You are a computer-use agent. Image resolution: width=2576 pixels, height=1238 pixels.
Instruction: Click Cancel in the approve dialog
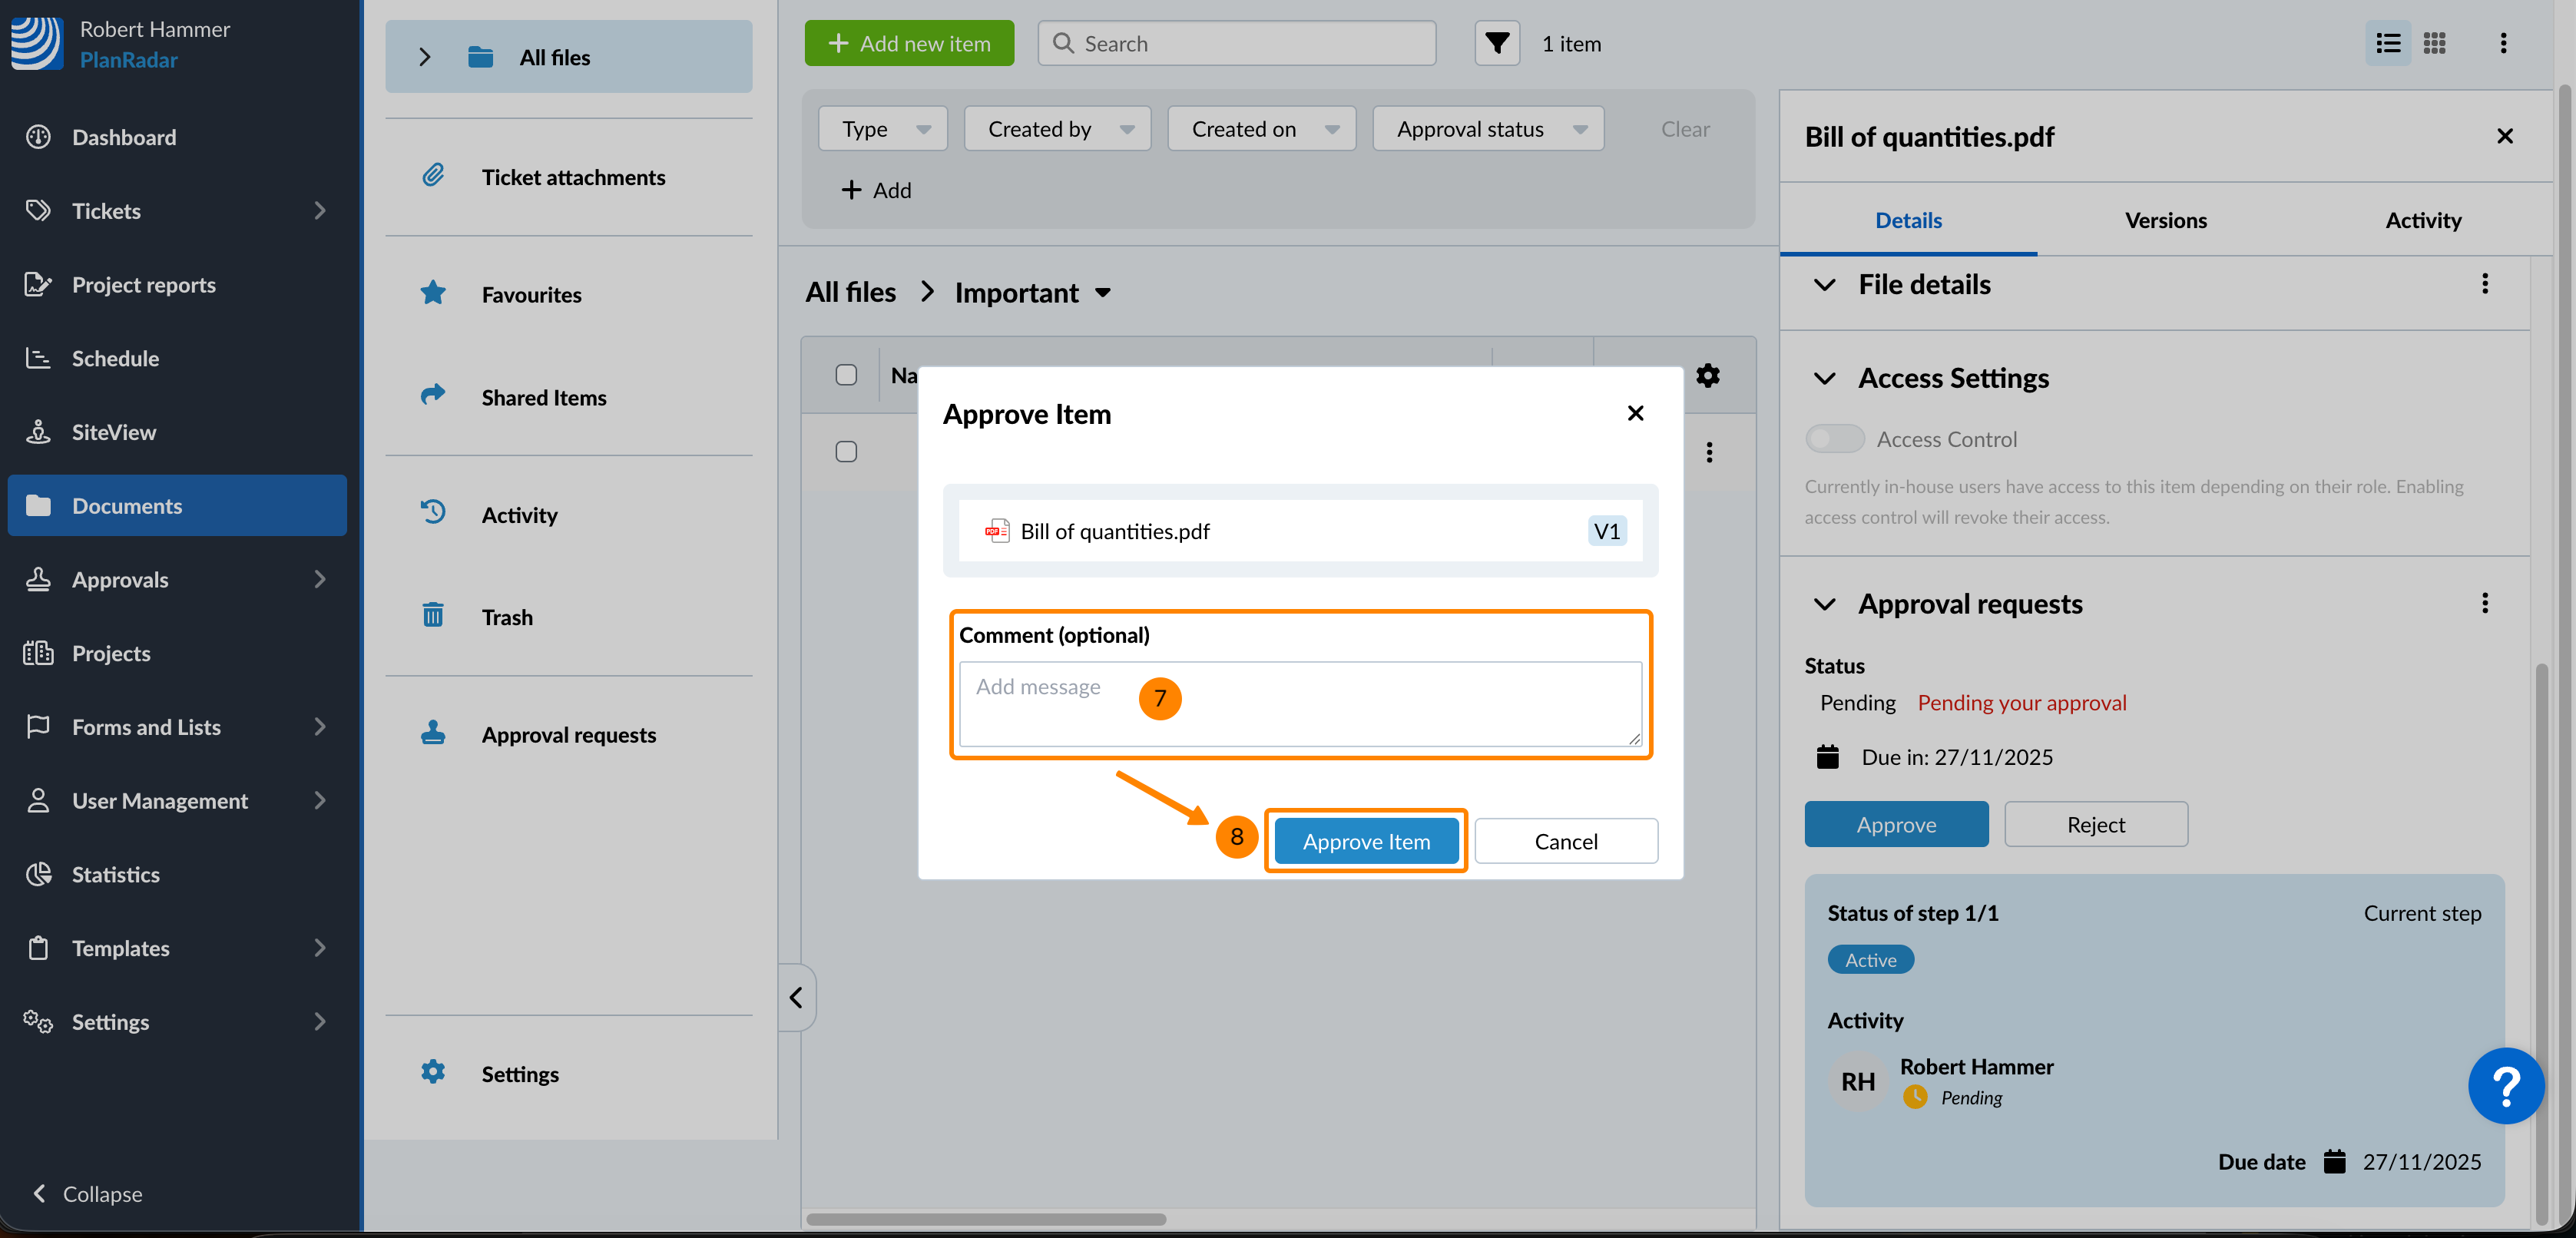click(x=1565, y=841)
